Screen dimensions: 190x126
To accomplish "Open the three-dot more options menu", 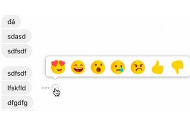I will pyautogui.click(x=46, y=88).
